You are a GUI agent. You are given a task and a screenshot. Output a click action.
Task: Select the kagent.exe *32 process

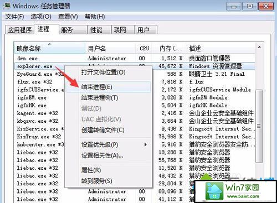[38, 113]
